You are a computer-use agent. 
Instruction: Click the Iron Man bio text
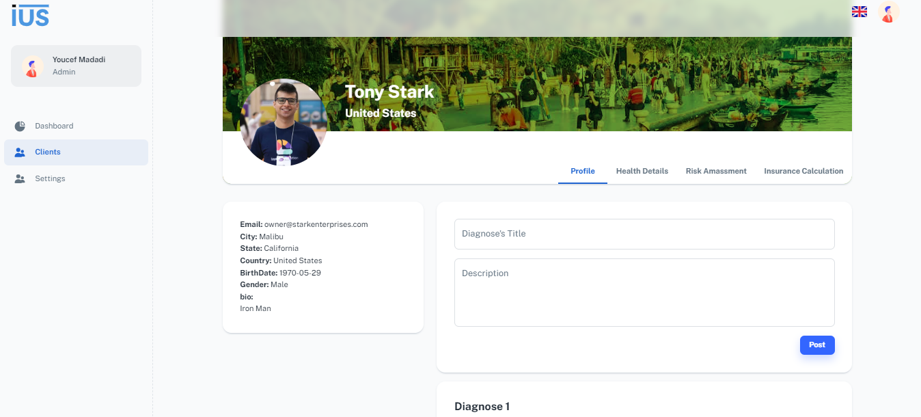[x=256, y=308]
